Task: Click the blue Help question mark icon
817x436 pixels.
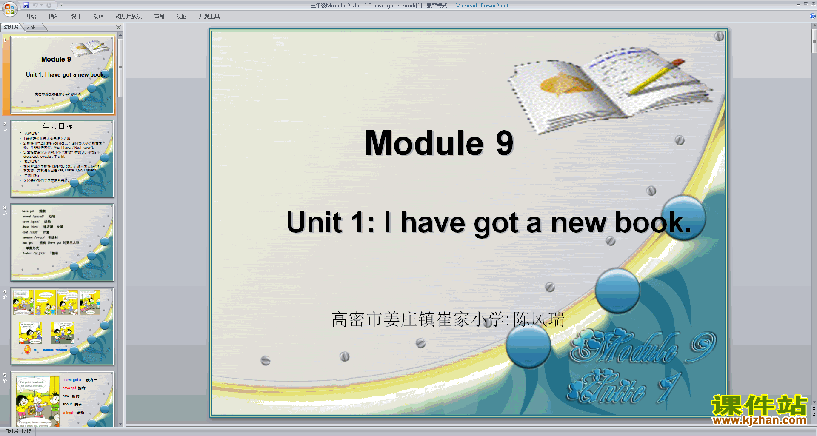Action: pyautogui.click(x=812, y=16)
